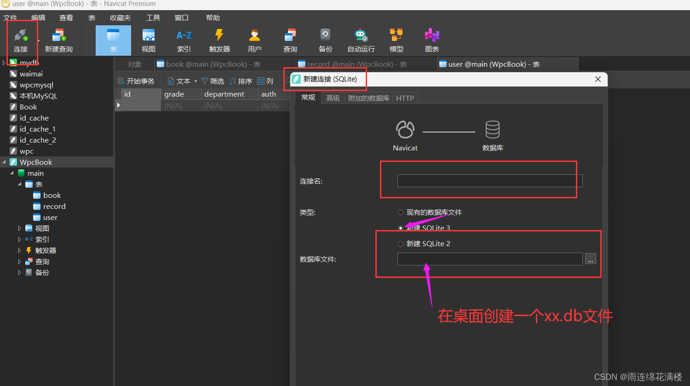Open the 工具 (Tools) menu
The width and height of the screenshot is (690, 386).
click(153, 17)
